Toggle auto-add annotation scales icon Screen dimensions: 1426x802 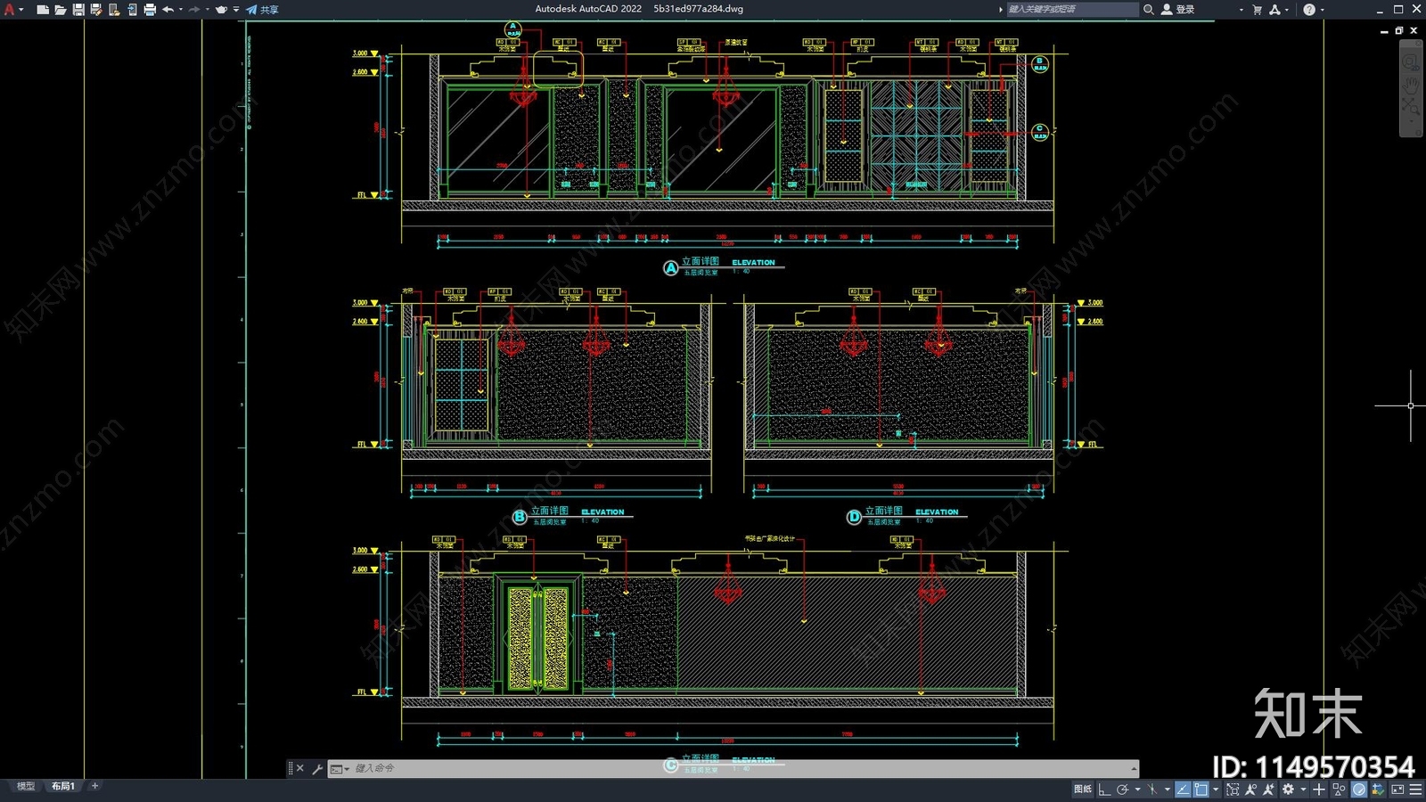1268,790
